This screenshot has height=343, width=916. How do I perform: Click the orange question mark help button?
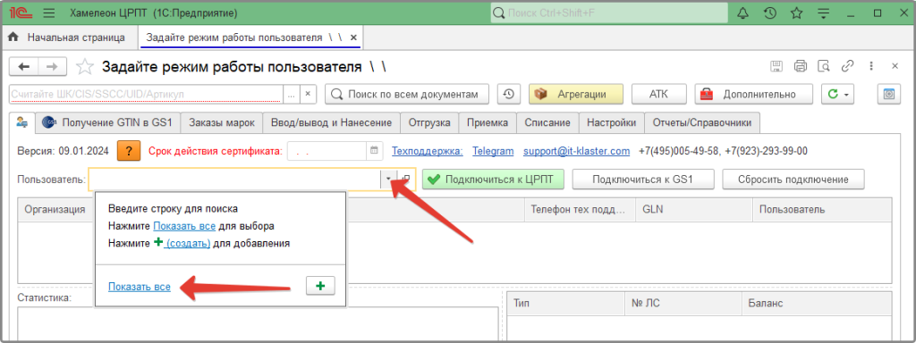(129, 151)
